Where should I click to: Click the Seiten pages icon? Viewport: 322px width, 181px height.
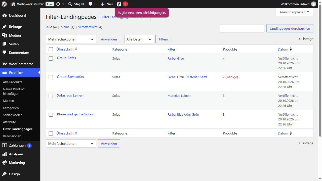point(5,44)
